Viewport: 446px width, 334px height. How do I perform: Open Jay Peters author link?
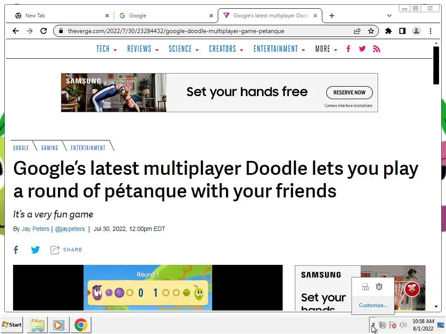point(35,229)
